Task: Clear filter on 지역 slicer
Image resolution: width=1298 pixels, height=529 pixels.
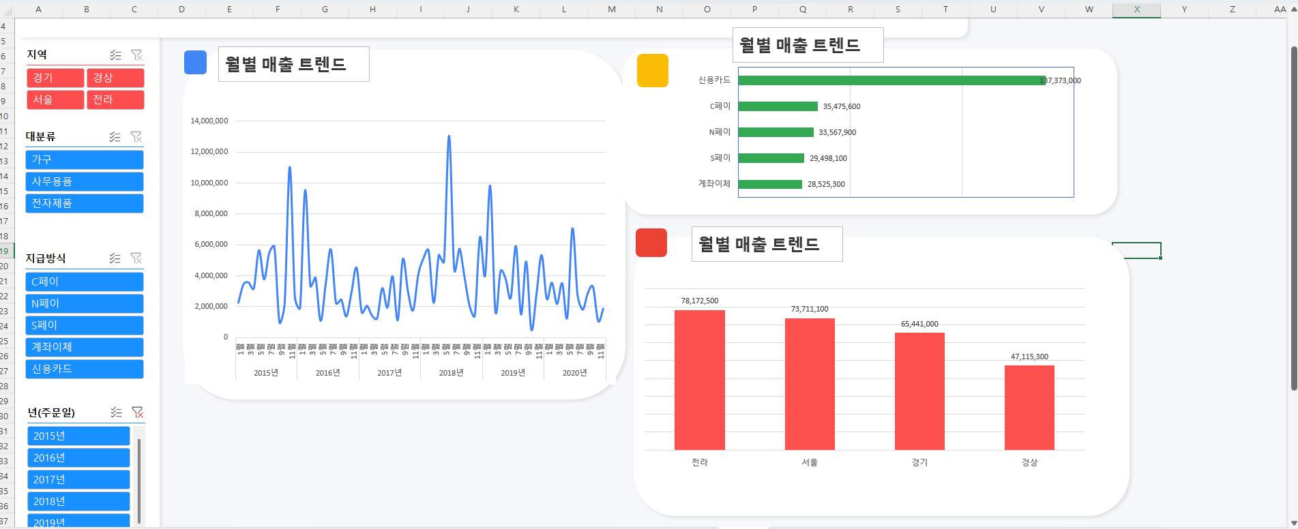Action: click(137, 55)
